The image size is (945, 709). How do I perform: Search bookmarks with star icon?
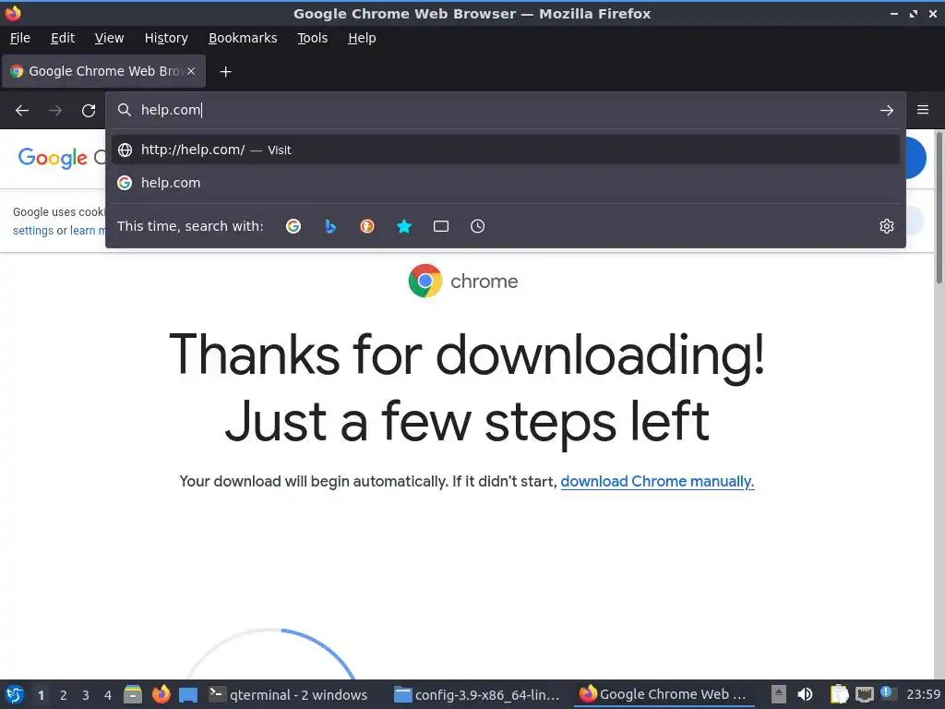[404, 226]
